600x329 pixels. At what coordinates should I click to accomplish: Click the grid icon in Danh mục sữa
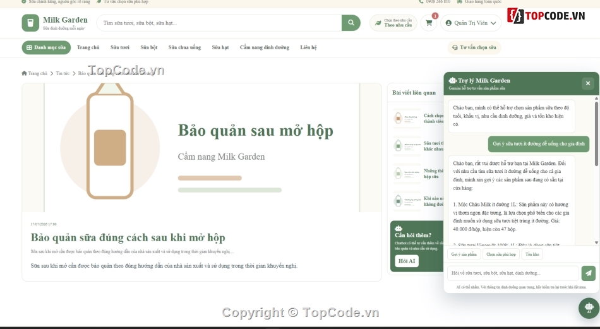click(x=29, y=47)
